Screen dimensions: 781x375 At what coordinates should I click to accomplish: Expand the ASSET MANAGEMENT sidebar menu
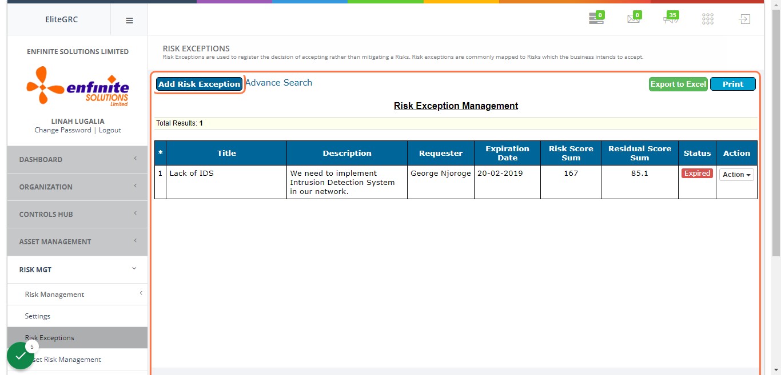(x=77, y=241)
